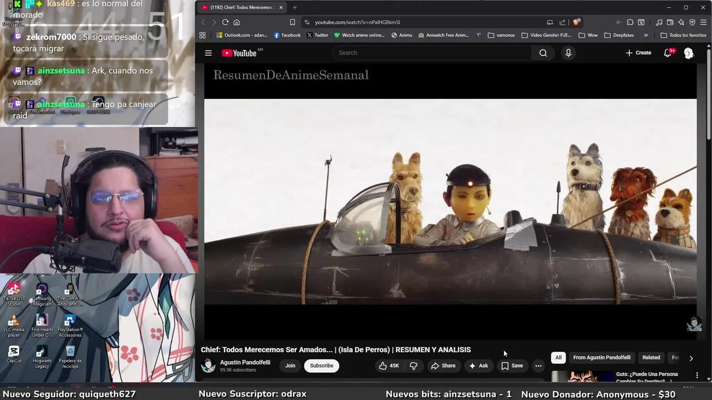Open the Guts recommended video thumbnail
This screenshot has width=712, height=400.
582,376
